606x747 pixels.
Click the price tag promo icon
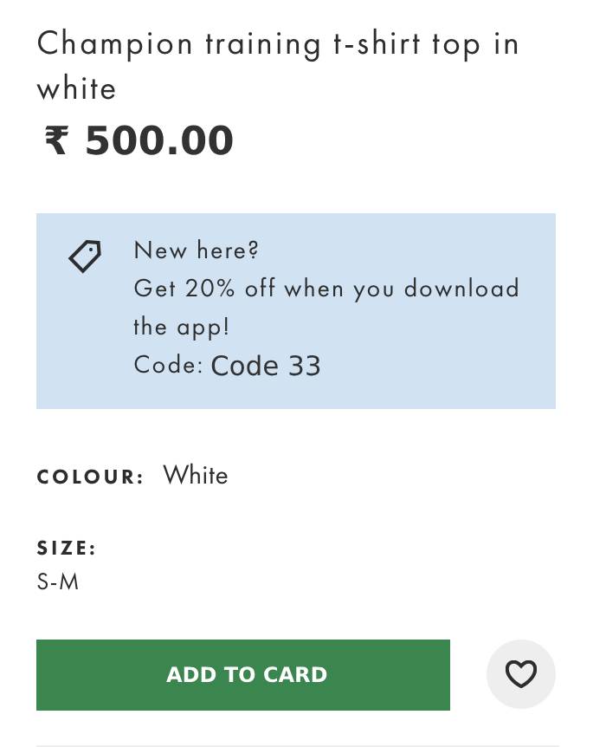click(x=85, y=257)
